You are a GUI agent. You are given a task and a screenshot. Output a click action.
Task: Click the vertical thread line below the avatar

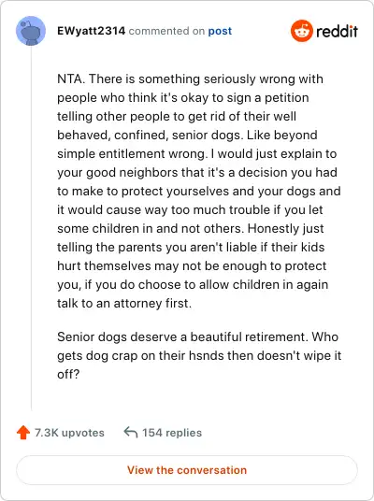coord(32,228)
